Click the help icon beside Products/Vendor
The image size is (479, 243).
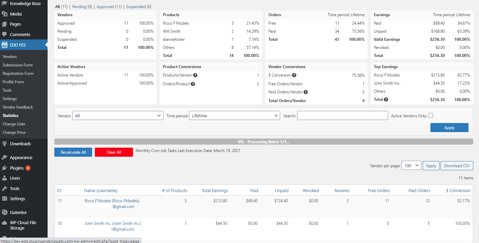pos(195,75)
